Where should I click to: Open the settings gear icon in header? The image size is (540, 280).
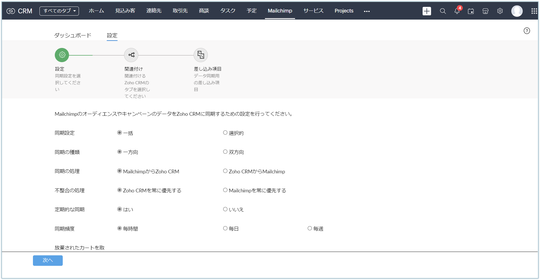tap(500, 11)
